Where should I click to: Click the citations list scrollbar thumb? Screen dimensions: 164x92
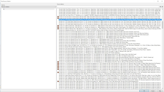(x=162, y=25)
